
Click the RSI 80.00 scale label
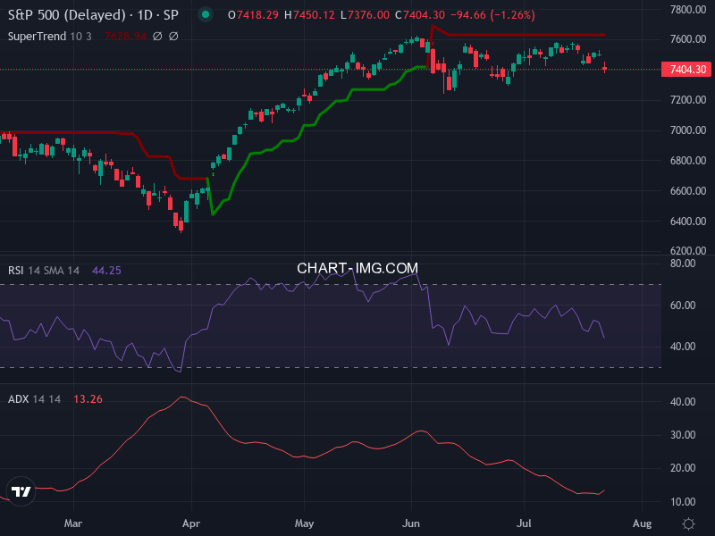pyautogui.click(x=683, y=264)
